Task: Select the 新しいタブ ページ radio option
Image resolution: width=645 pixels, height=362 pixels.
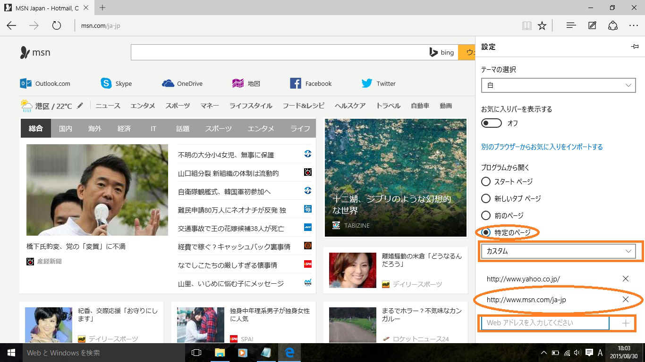Action: point(485,198)
